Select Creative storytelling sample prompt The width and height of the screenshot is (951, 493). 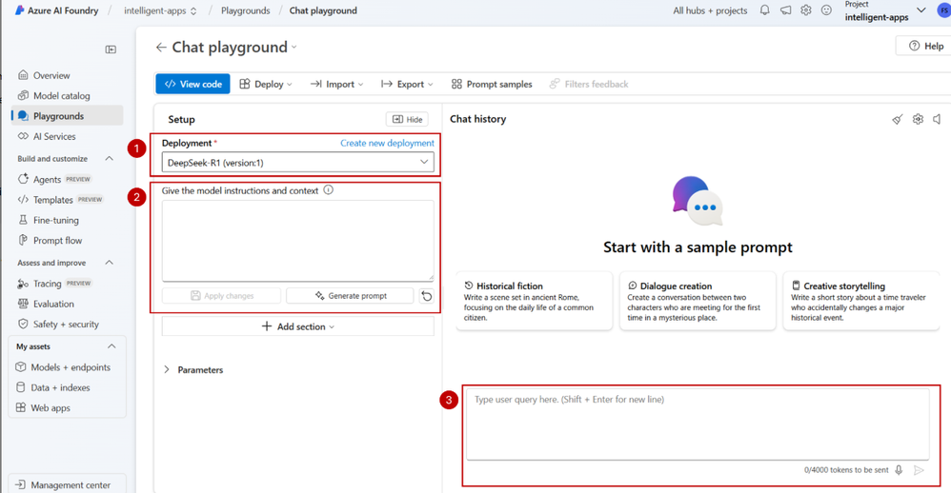pyautogui.click(x=861, y=301)
